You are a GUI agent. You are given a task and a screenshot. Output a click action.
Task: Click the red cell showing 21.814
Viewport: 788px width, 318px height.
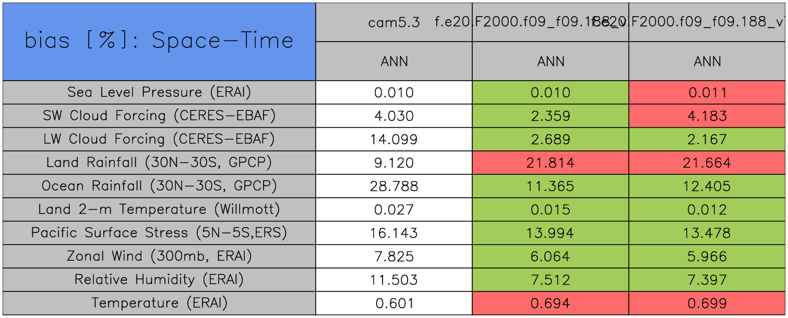pos(551,163)
